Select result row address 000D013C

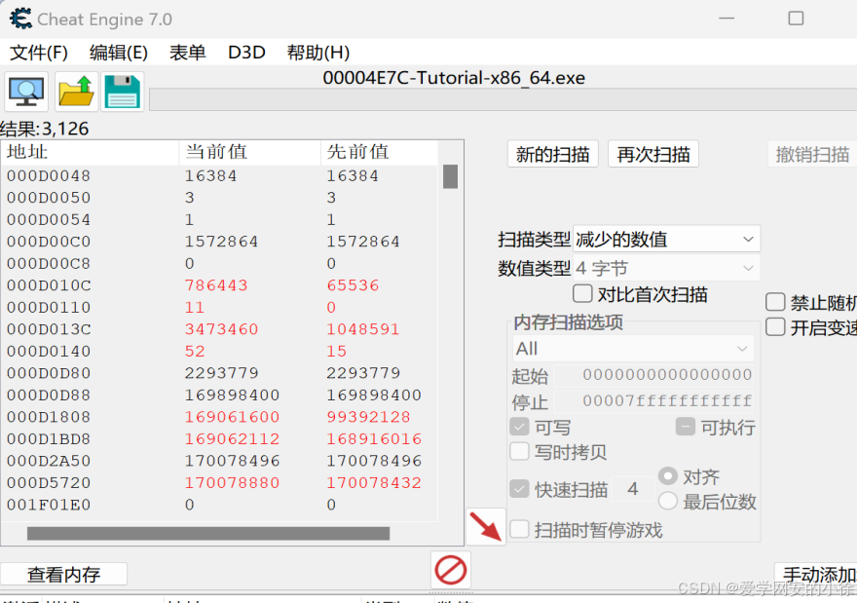point(219,329)
